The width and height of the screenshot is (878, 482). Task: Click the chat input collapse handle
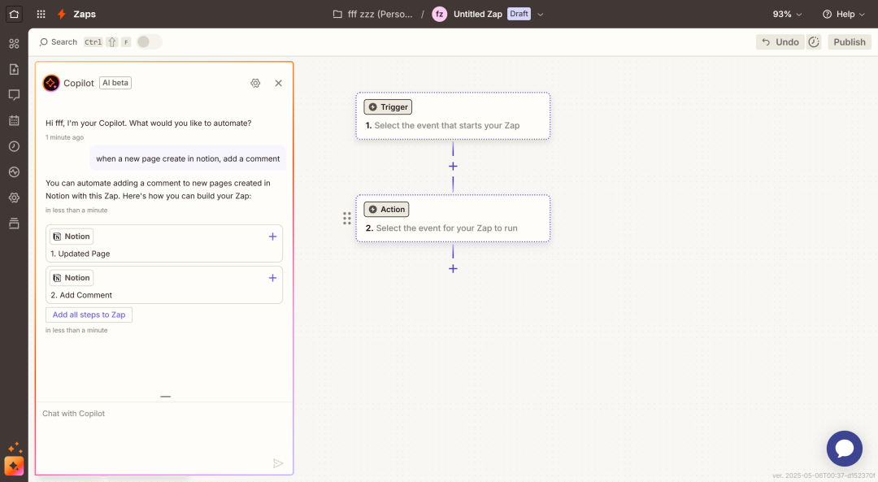(166, 397)
